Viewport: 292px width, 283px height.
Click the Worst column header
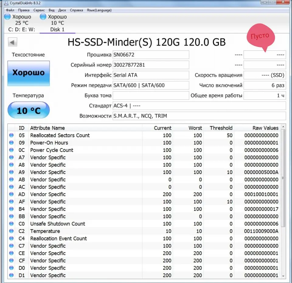pyautogui.click(x=188, y=128)
